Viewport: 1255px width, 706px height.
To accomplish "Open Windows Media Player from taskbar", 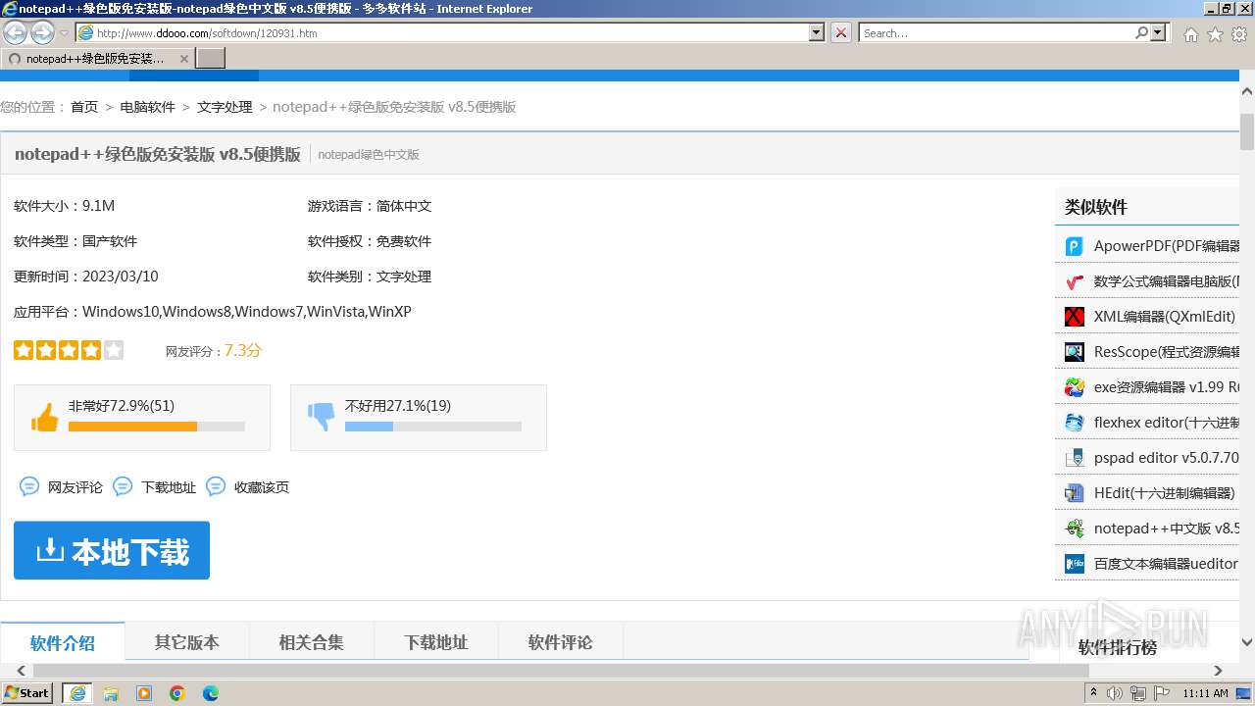I will [x=144, y=693].
